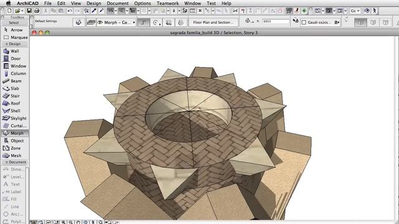The image size is (399, 224).
Task: Choose the first open-book display option
Action: (x=360, y=22)
